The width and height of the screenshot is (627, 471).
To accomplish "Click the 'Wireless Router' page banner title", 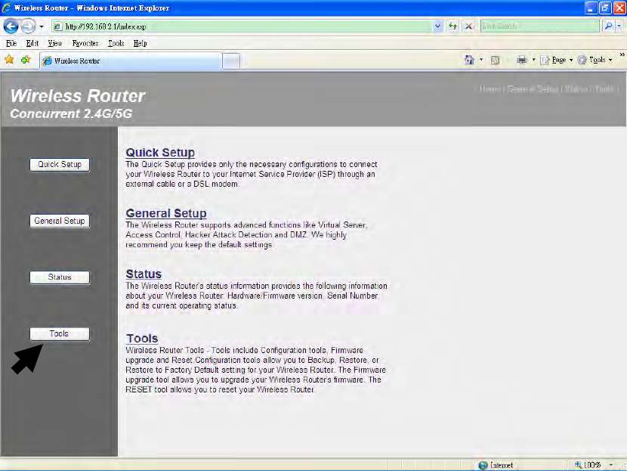I will pyautogui.click(x=78, y=96).
